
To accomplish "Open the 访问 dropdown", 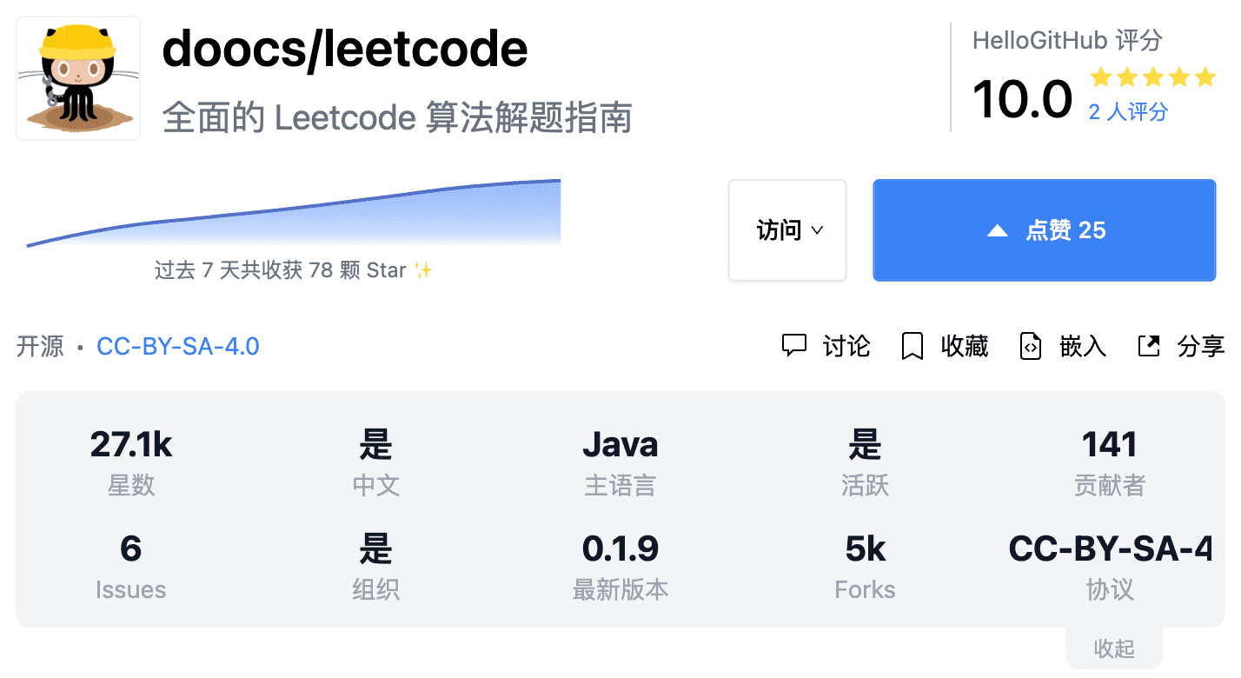I will click(786, 229).
